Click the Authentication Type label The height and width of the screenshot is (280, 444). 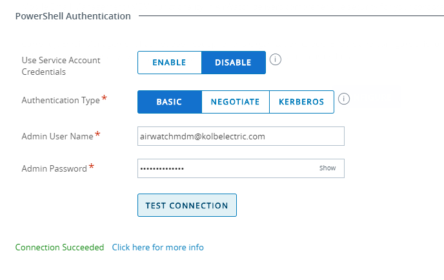[61, 101]
